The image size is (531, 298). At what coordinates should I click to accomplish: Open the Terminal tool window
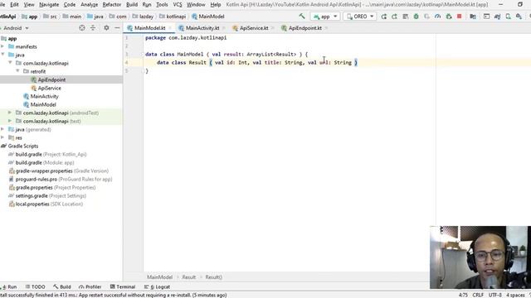tap(123, 286)
